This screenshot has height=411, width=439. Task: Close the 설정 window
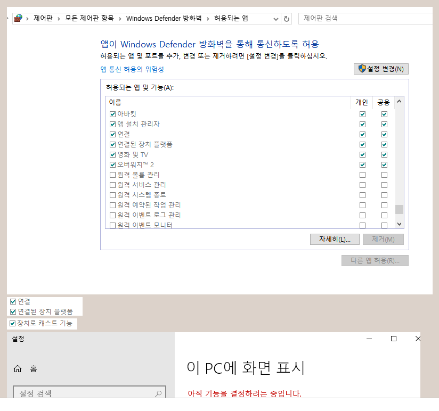pyautogui.click(x=418, y=339)
